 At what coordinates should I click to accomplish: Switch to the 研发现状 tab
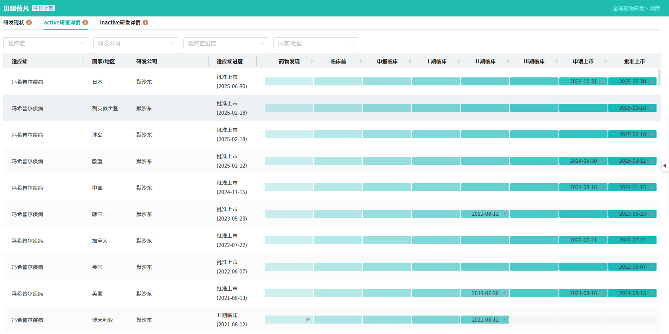14,22
